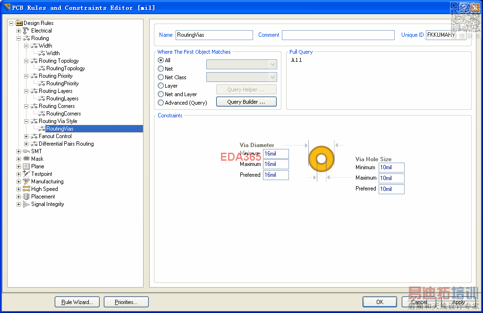483x313 pixels.
Task: Click the Electrical category icon
Action: coord(26,31)
